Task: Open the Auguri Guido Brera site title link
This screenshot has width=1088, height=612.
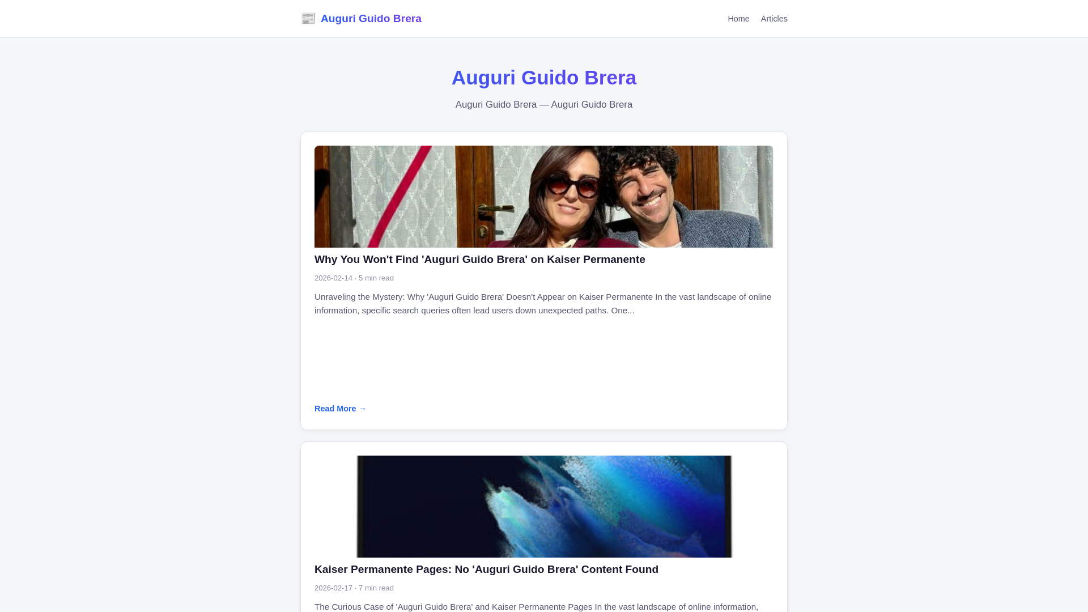Action: (x=371, y=19)
